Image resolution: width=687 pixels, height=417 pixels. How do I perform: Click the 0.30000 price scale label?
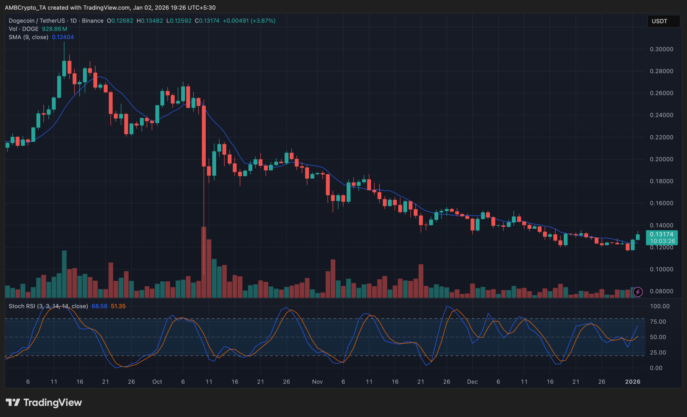pos(661,49)
